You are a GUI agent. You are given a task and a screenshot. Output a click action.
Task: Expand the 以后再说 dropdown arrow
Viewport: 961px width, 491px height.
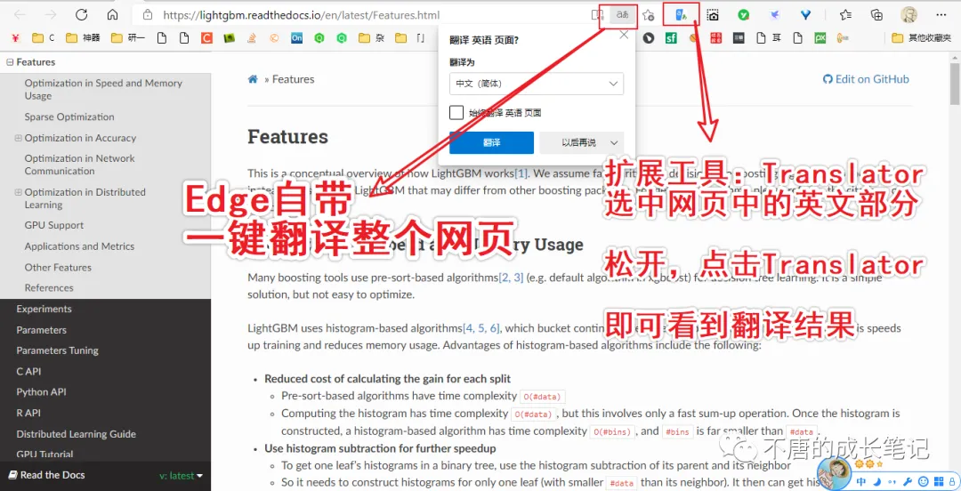(614, 143)
